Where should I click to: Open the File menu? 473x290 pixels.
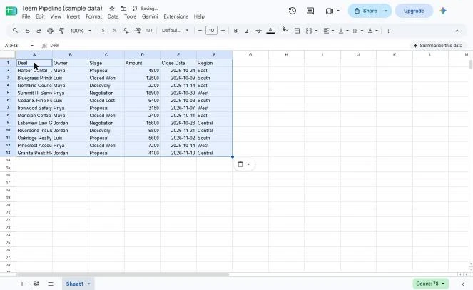point(26,16)
